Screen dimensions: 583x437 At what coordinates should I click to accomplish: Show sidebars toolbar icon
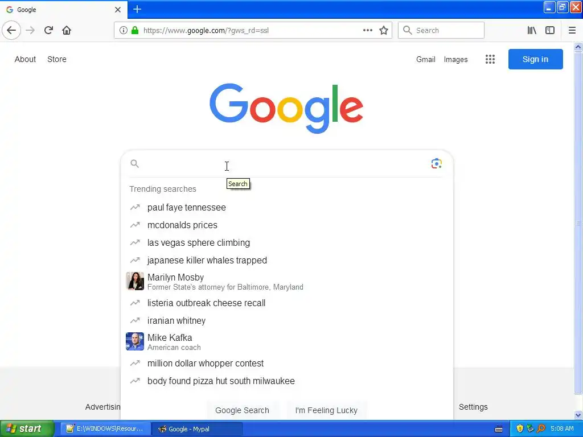click(550, 30)
